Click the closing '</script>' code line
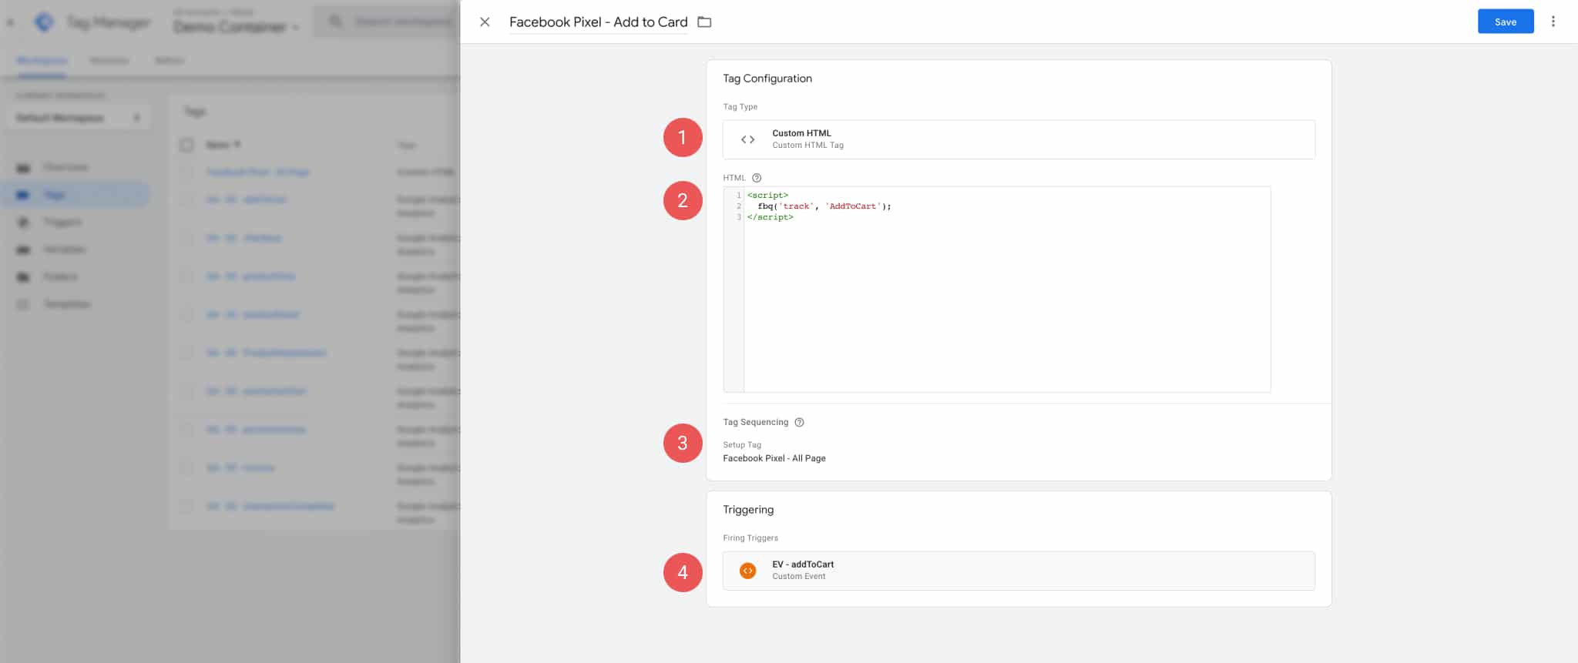The height and width of the screenshot is (663, 1578). coord(770,217)
